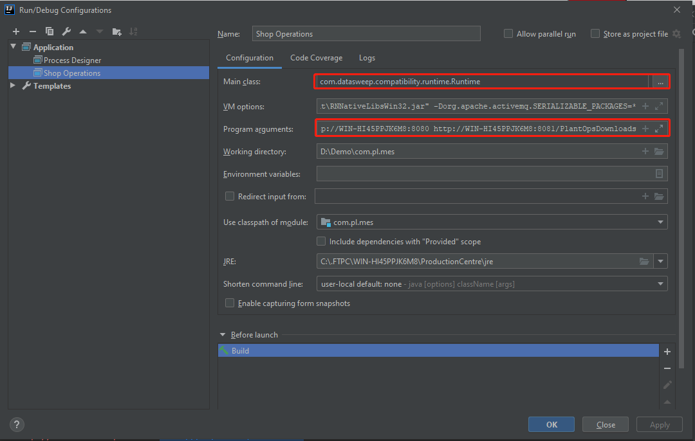Screen dimensions: 695x441
Task: Collapse the Application tree node
Action: point(13,46)
